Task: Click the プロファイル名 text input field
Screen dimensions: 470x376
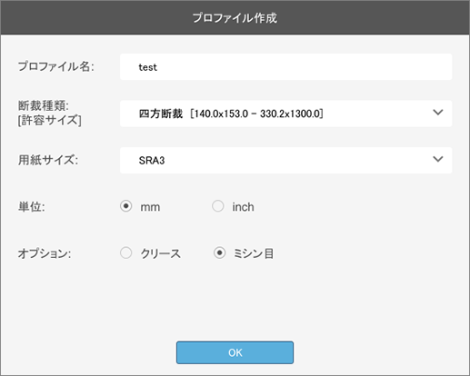Action: click(285, 67)
